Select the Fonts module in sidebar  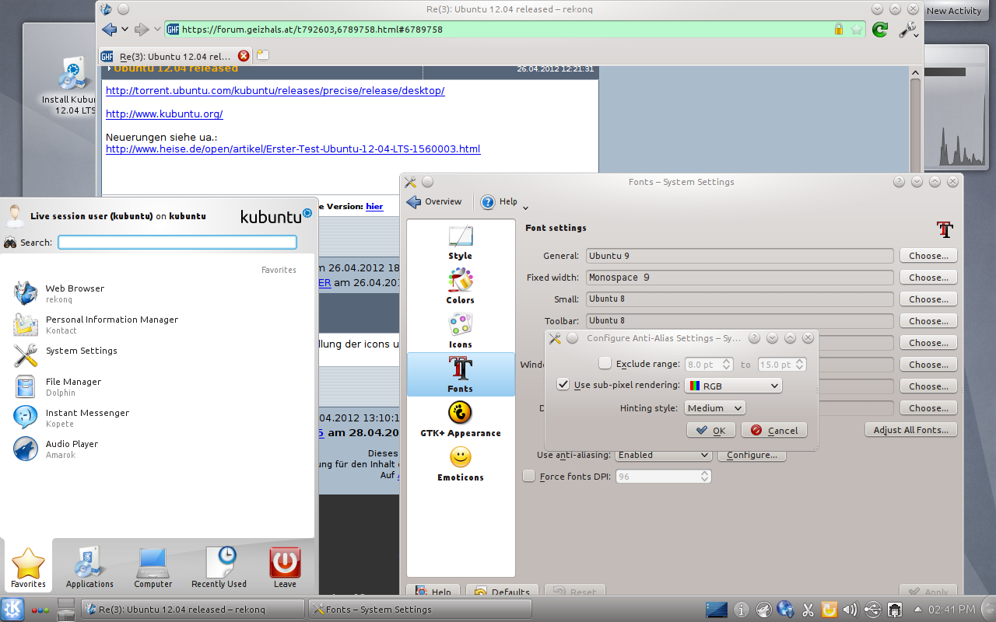point(460,375)
